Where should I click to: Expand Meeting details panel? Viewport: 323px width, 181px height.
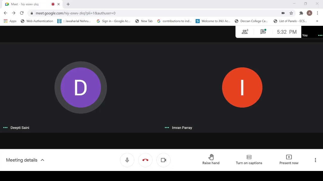click(25, 160)
